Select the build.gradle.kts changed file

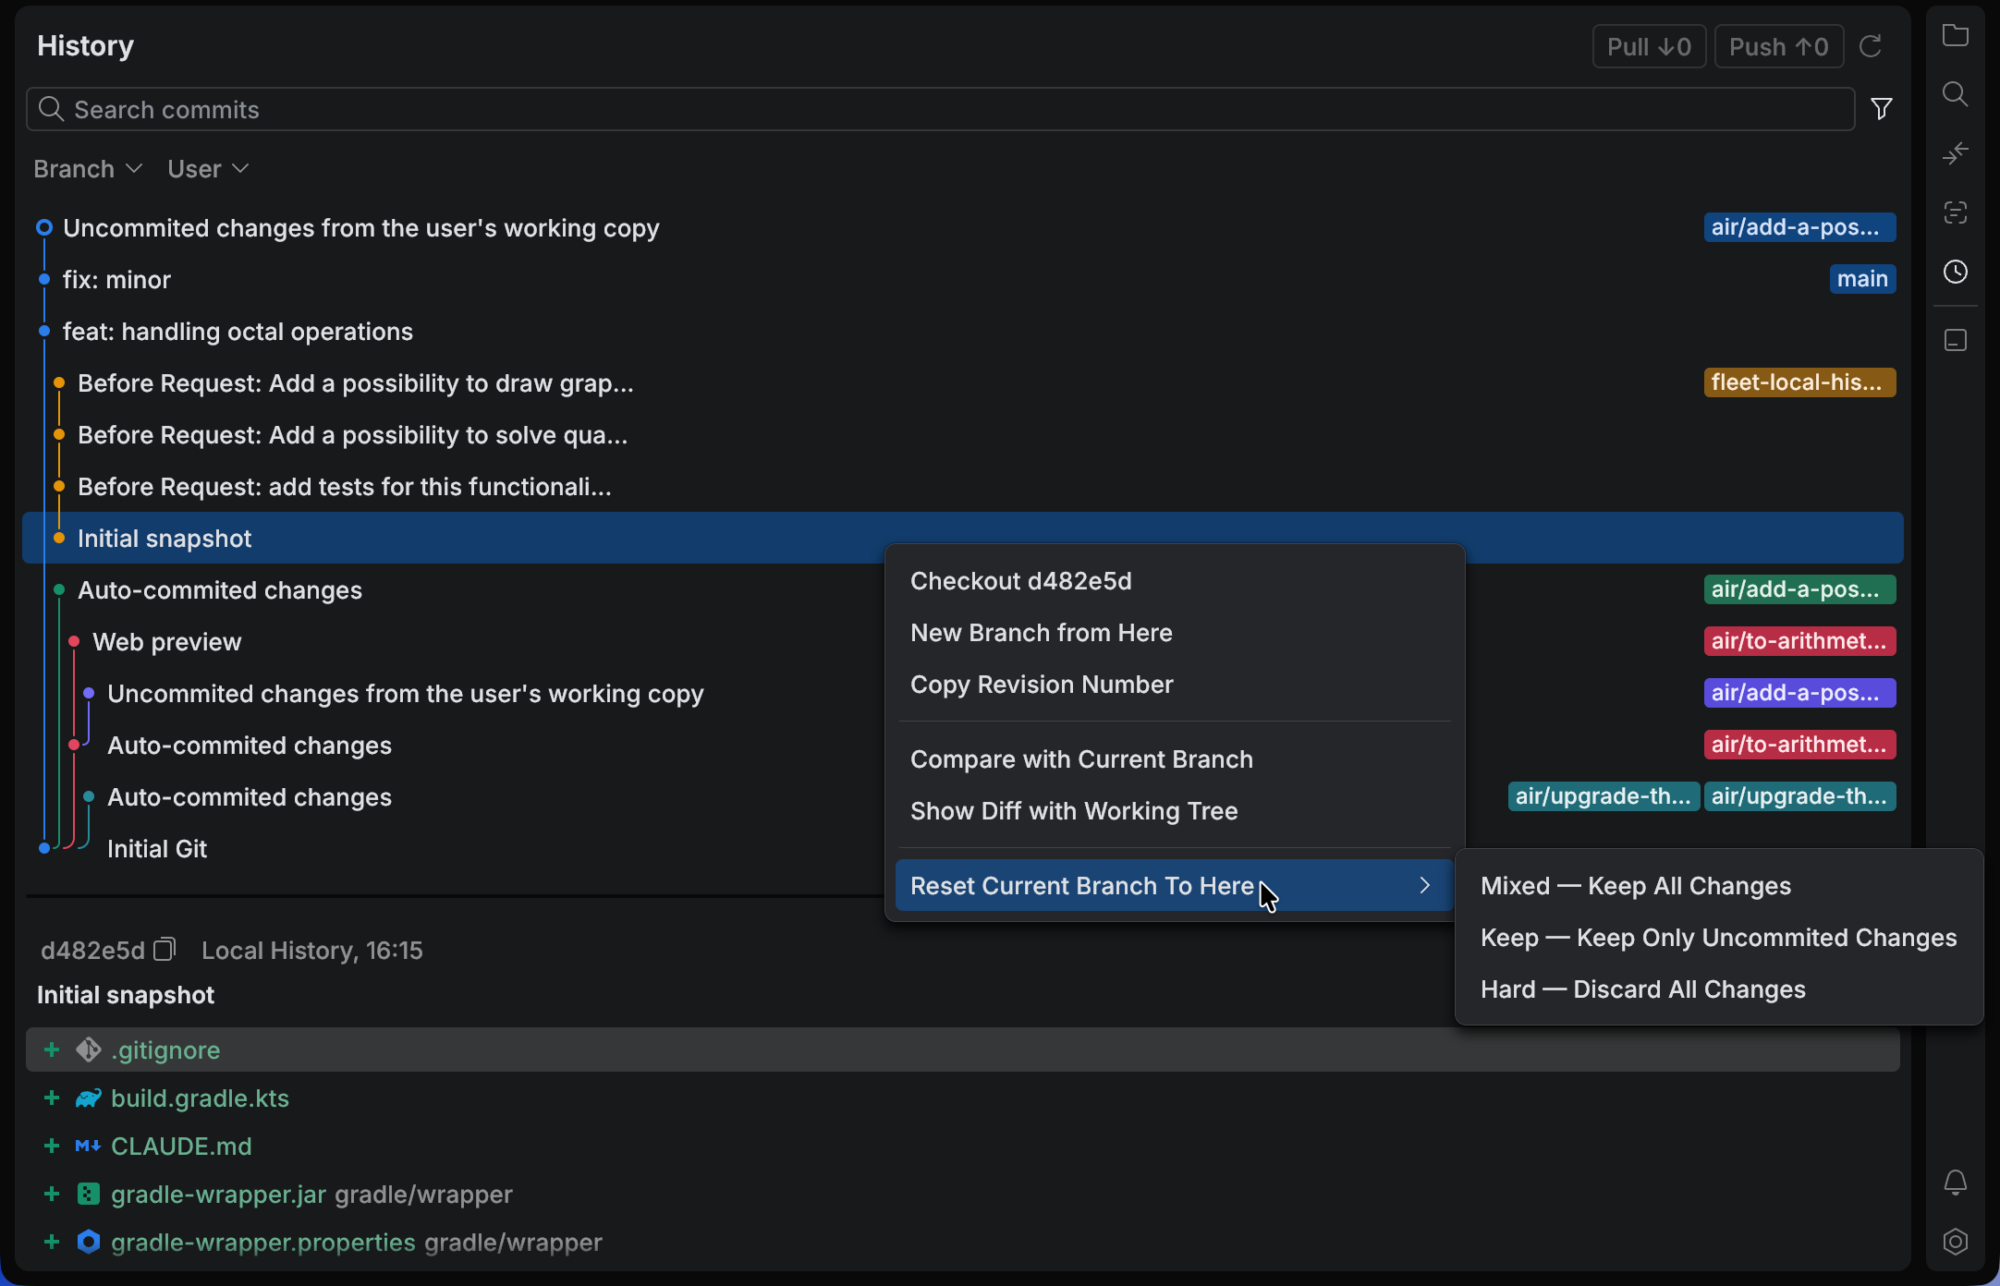click(x=200, y=1098)
